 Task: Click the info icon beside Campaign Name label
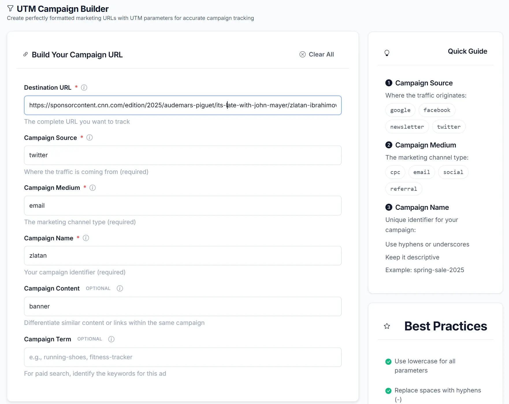click(86, 238)
